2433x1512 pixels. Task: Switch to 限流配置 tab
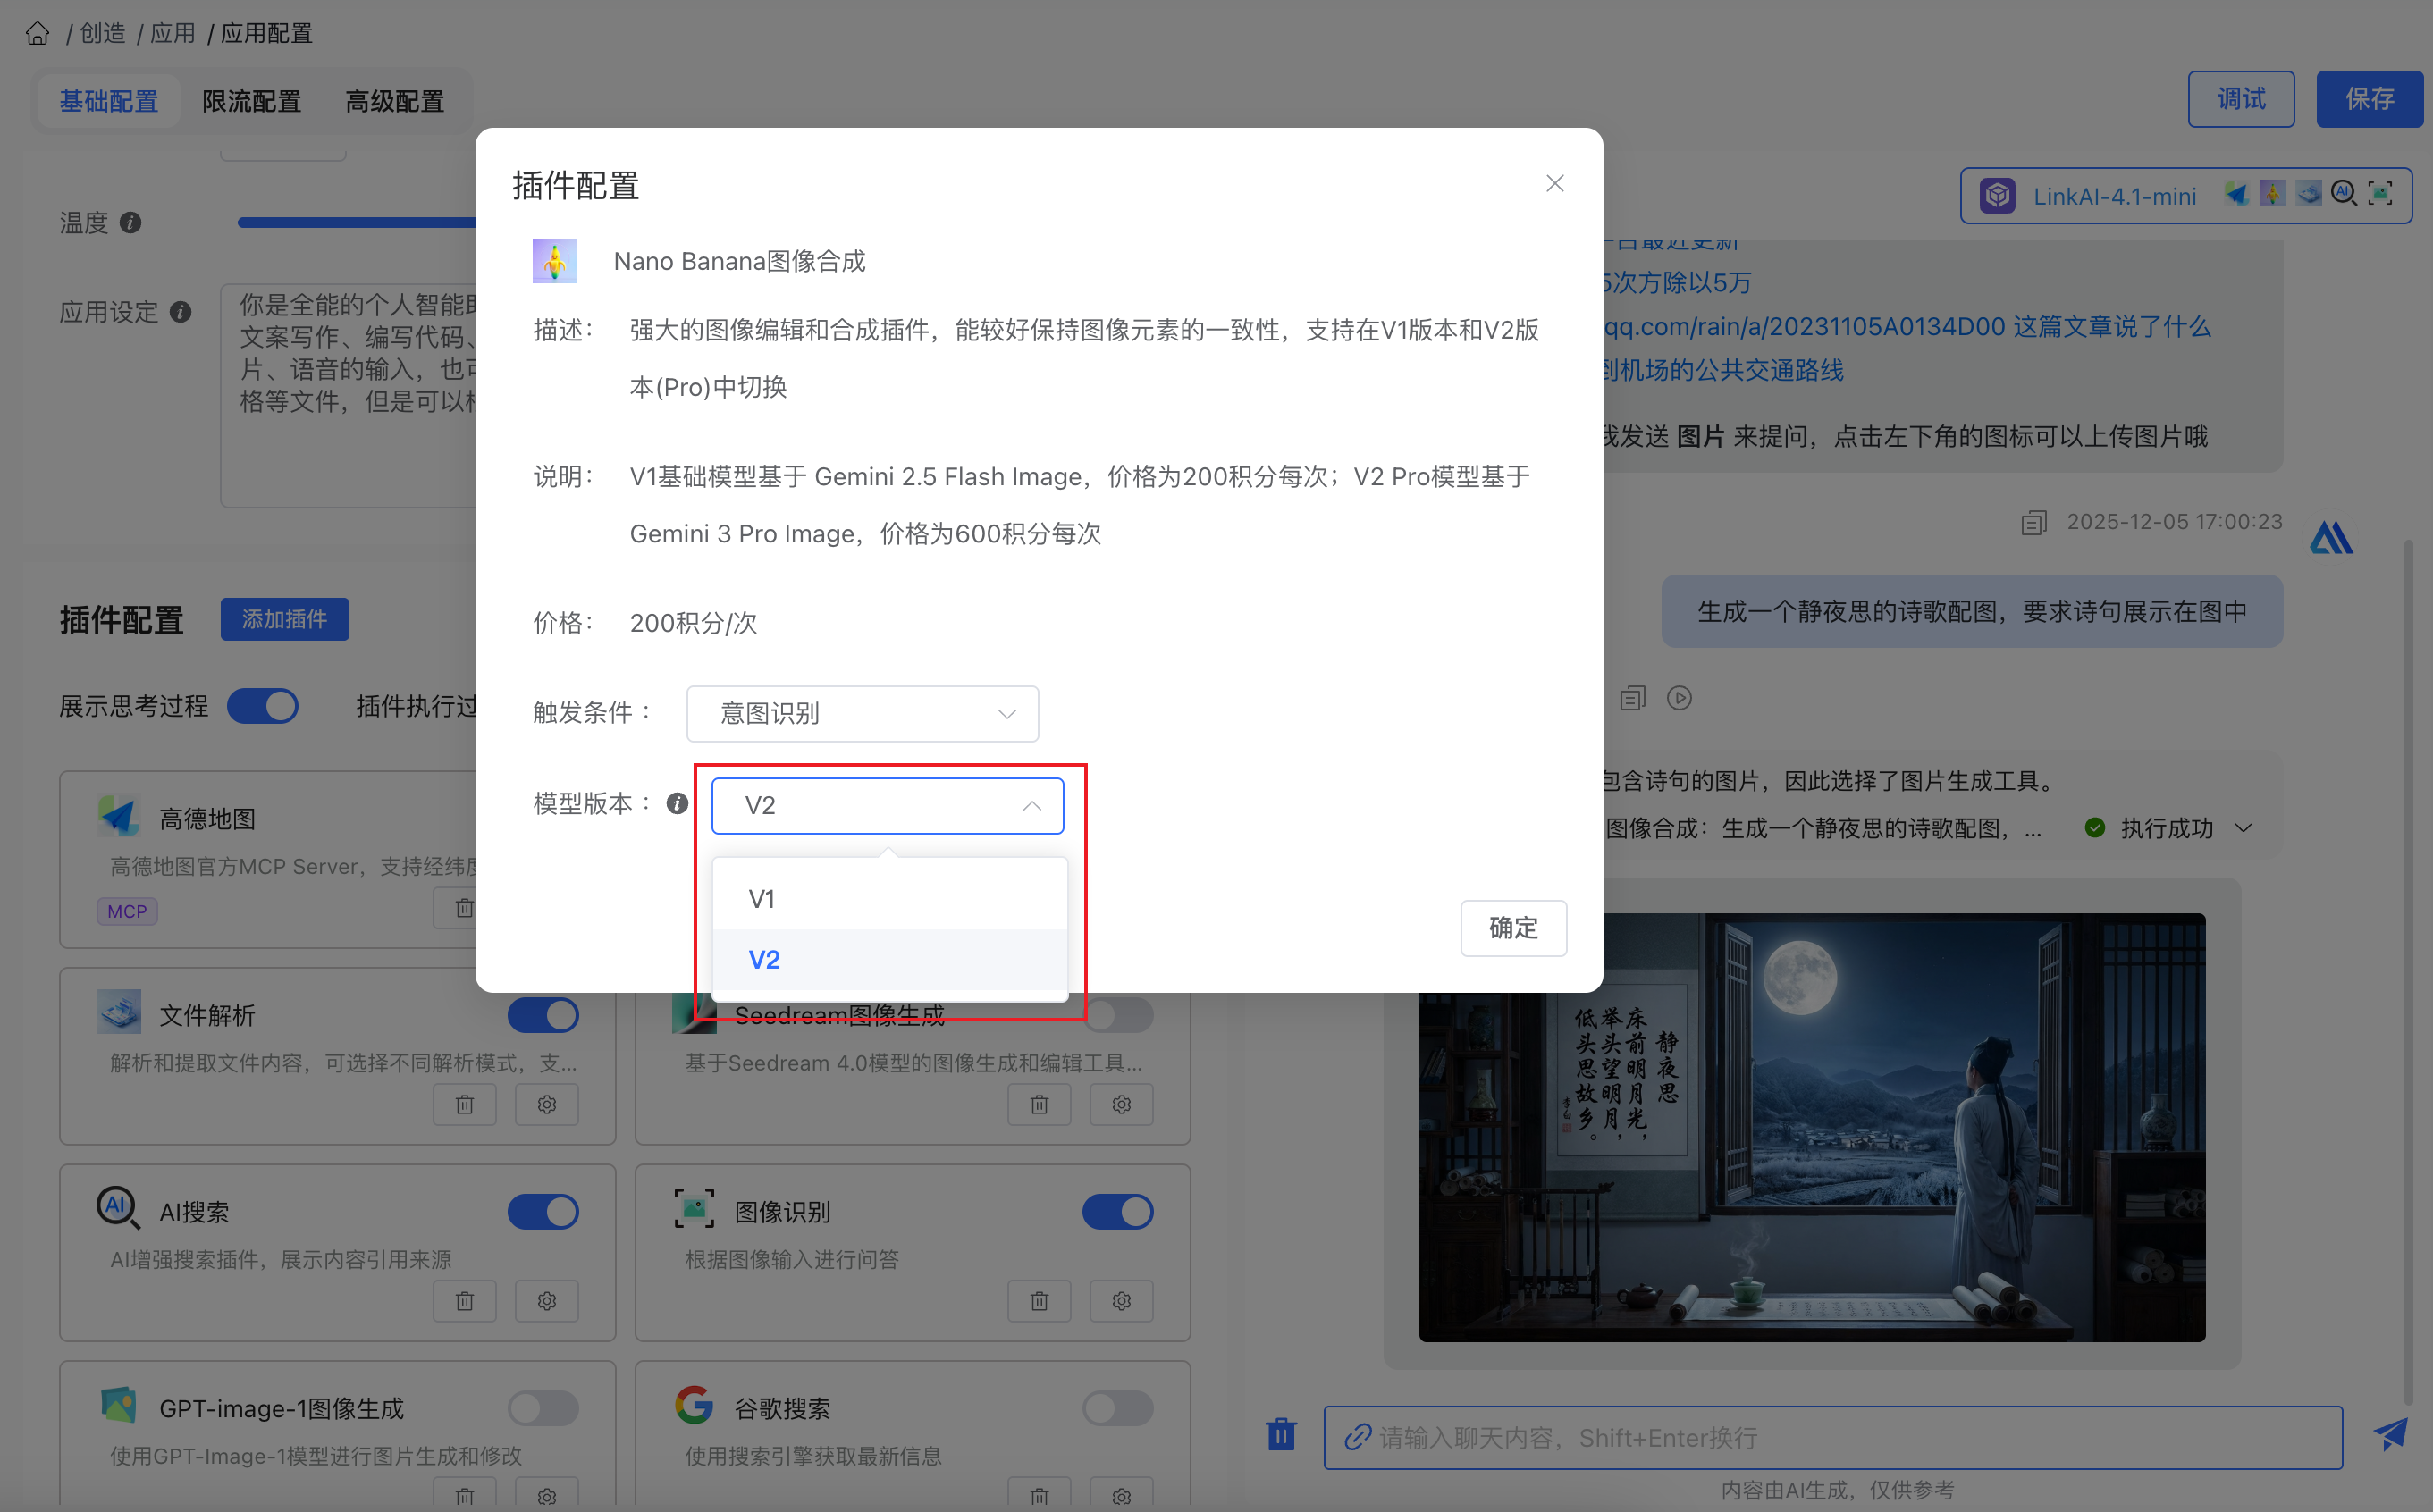(251, 101)
